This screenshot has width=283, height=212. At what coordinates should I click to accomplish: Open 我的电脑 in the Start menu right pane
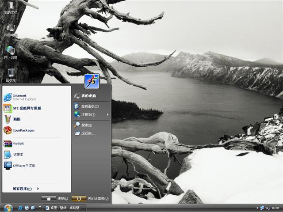point(88,95)
